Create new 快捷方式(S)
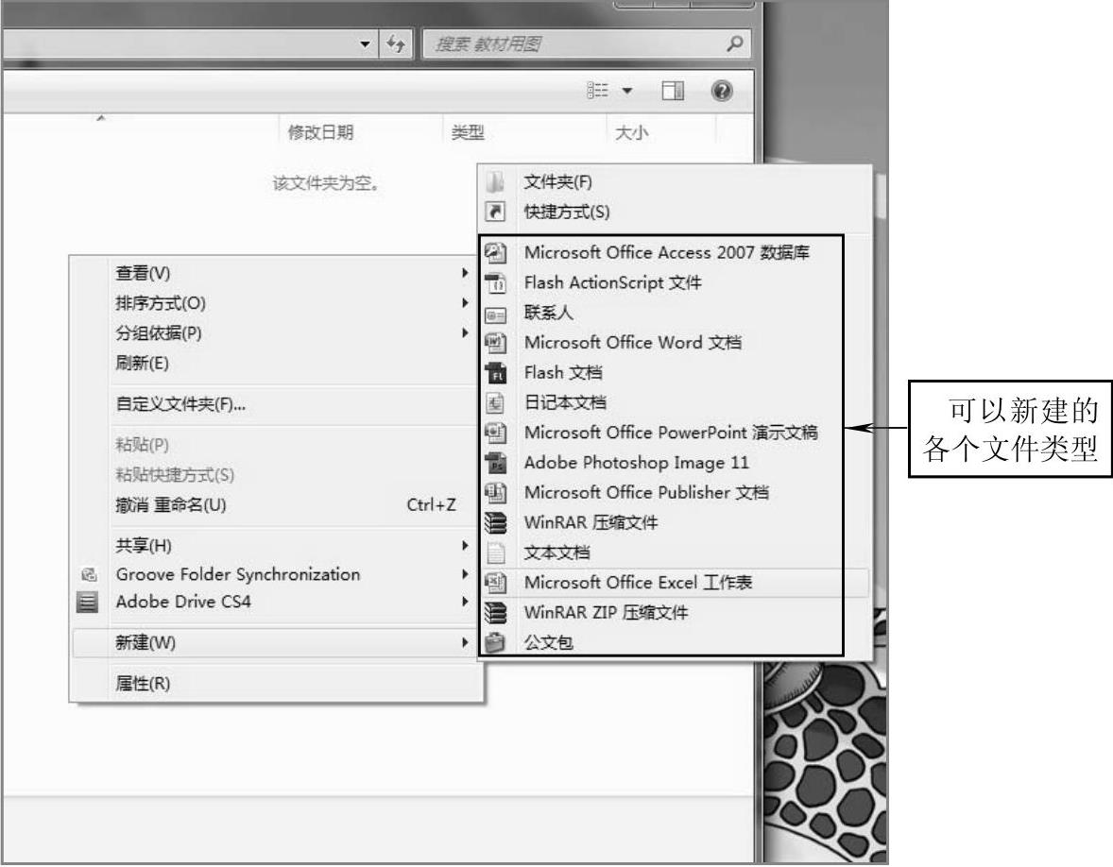 pyautogui.click(x=675, y=212)
